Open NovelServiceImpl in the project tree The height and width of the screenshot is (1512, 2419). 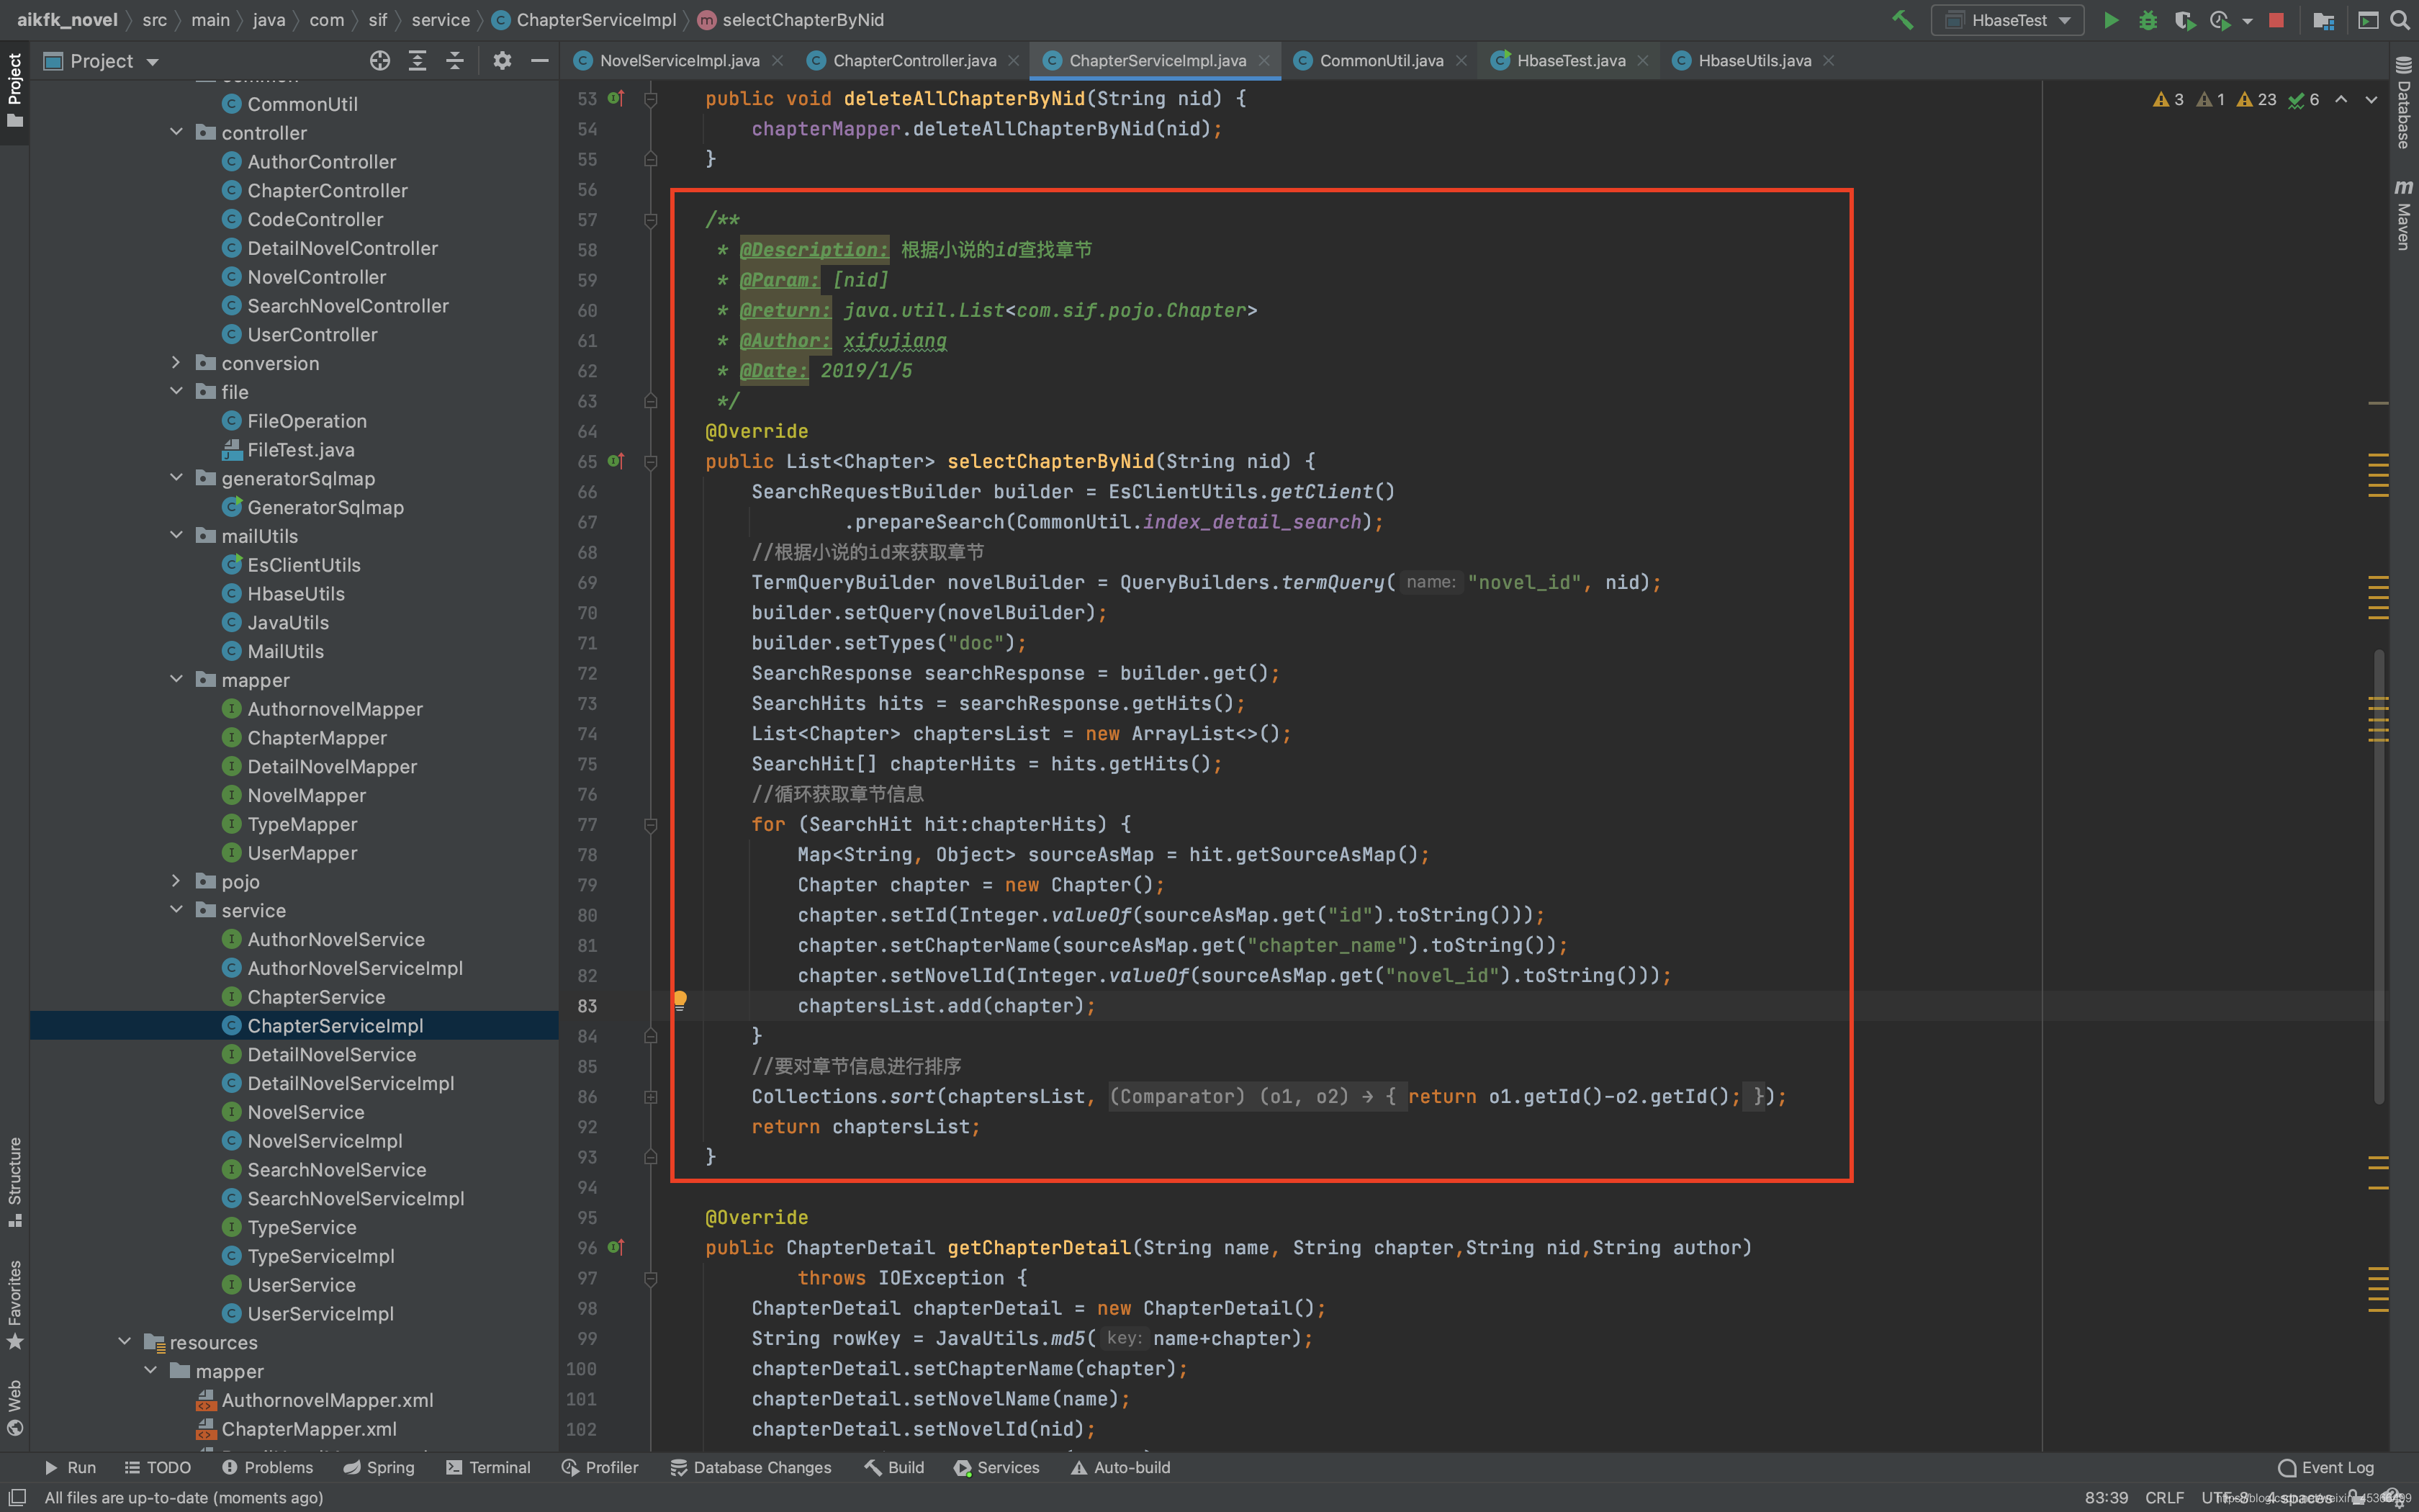tap(325, 1141)
